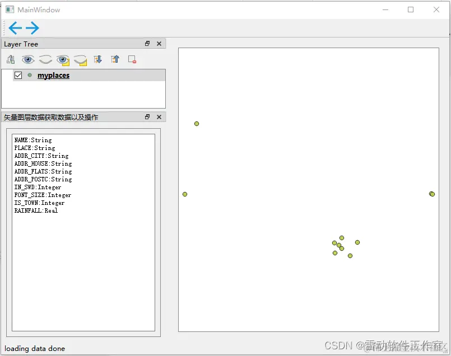This screenshot has height=356, width=451.
Task: Click the ADDR_CITY:String line
Action: coord(41,156)
